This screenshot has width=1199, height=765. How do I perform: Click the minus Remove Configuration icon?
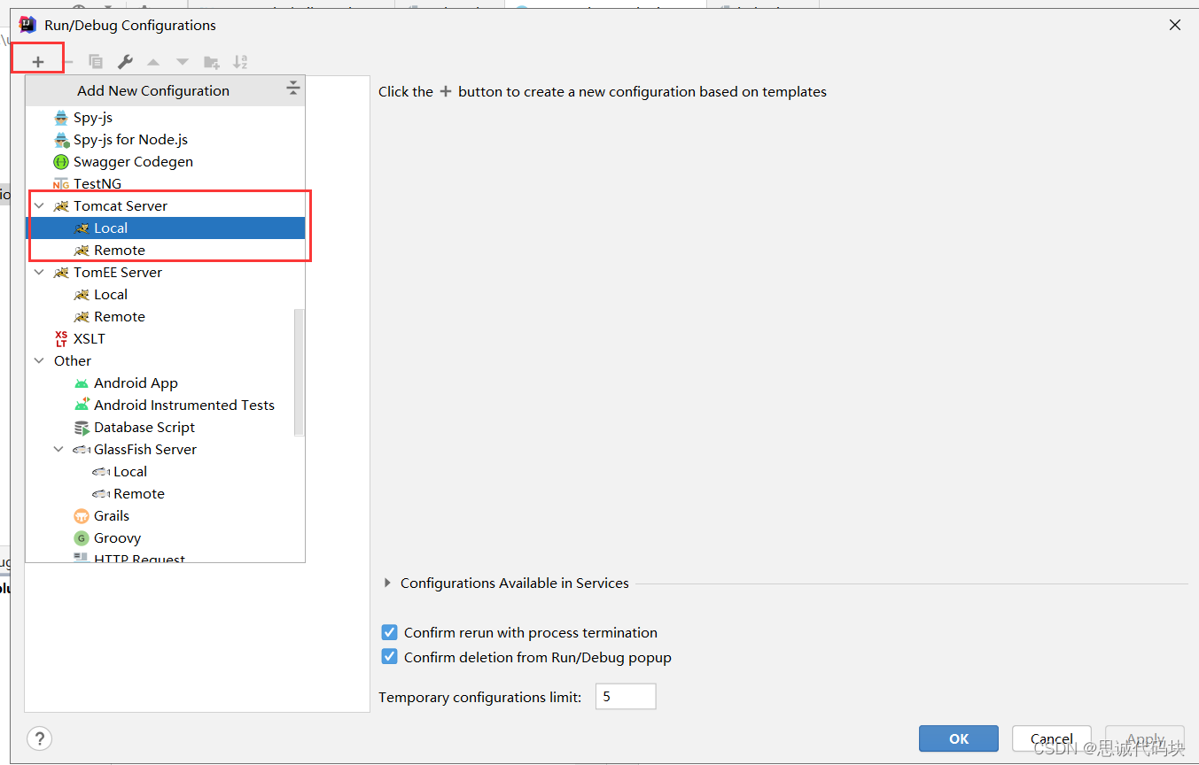click(68, 62)
